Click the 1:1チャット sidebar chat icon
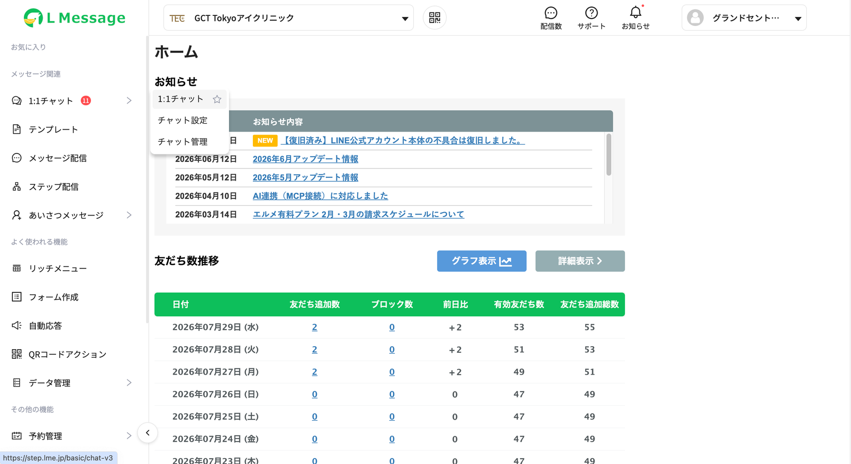851x464 pixels. (16, 101)
